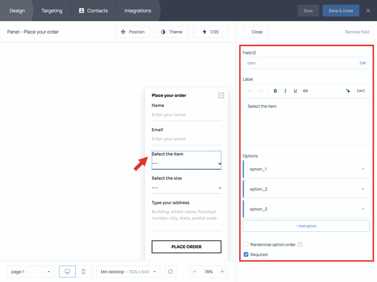Increase zoom above 78 percent
The width and height of the screenshot is (377, 282).
click(x=223, y=271)
